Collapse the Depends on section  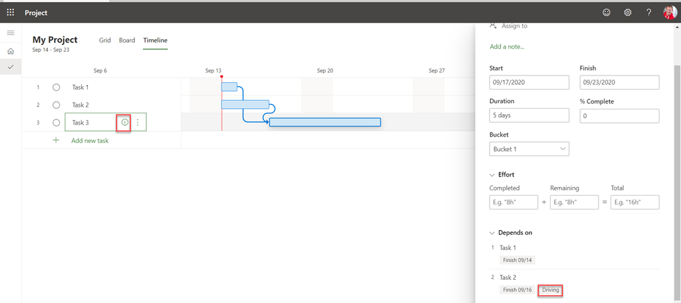493,233
